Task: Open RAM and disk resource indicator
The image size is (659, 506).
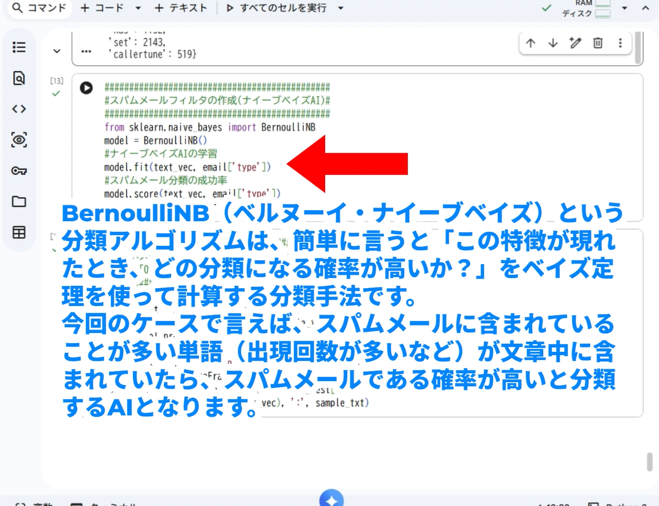Action: click(586, 9)
